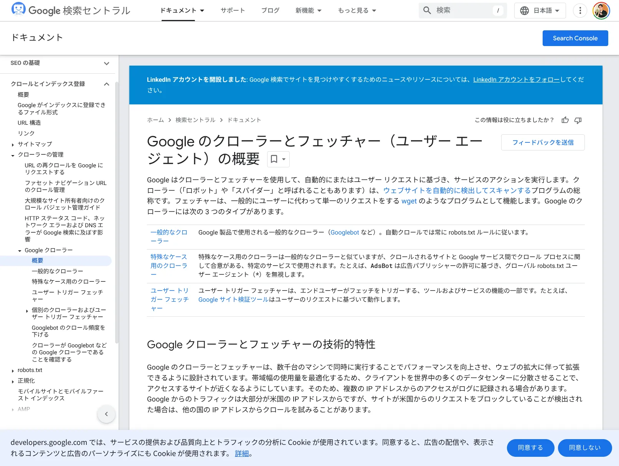The height and width of the screenshot is (466, 619).
Task: Click the Search Console button
Action: (x=575, y=38)
